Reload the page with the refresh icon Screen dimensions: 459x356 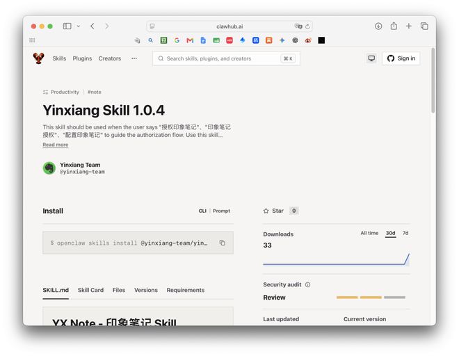point(307,26)
